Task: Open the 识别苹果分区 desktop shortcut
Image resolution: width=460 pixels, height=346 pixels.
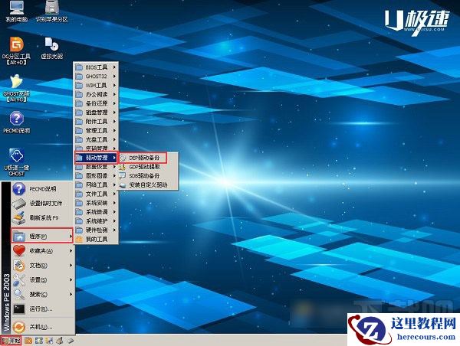Action: (x=52, y=11)
